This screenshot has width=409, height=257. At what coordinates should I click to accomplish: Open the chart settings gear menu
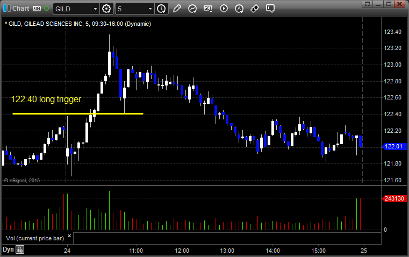(x=106, y=9)
